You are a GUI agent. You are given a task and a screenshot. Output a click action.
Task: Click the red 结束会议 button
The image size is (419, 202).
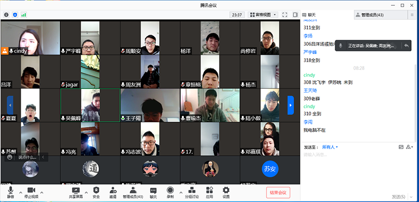point(278,193)
